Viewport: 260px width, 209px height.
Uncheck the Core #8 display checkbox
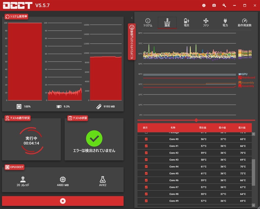(146, 194)
